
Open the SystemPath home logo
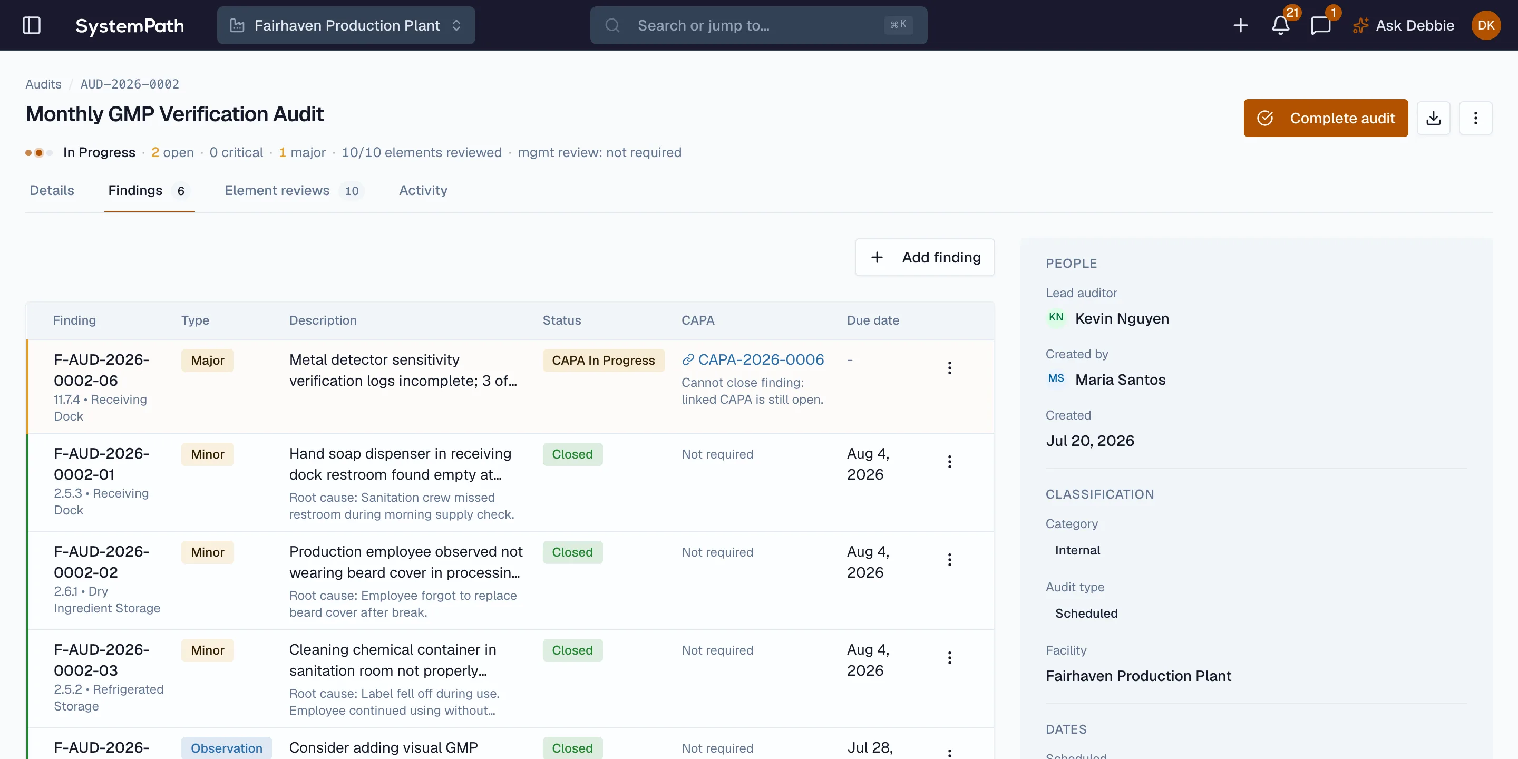pyautogui.click(x=130, y=25)
